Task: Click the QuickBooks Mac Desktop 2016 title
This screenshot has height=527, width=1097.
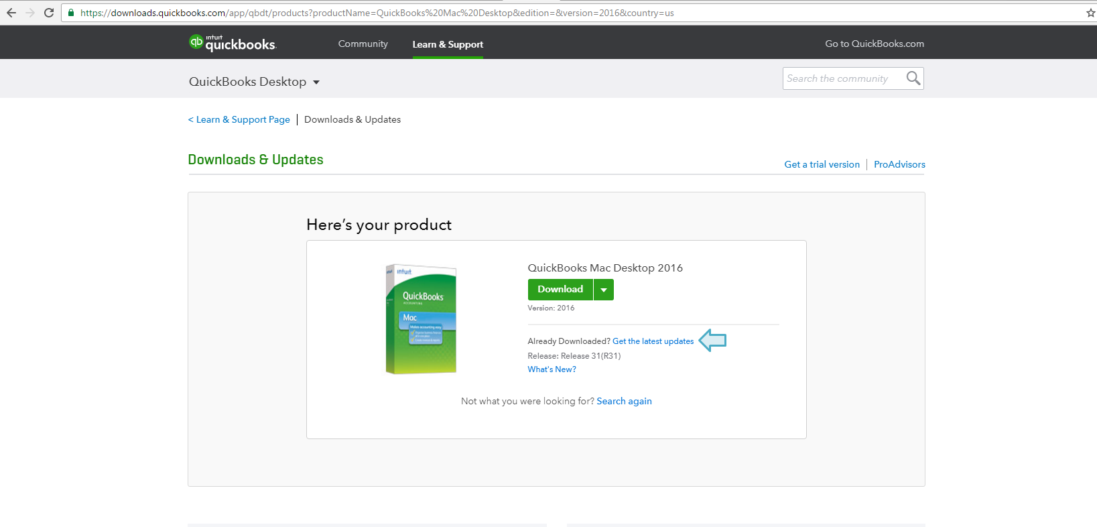Action: (605, 268)
